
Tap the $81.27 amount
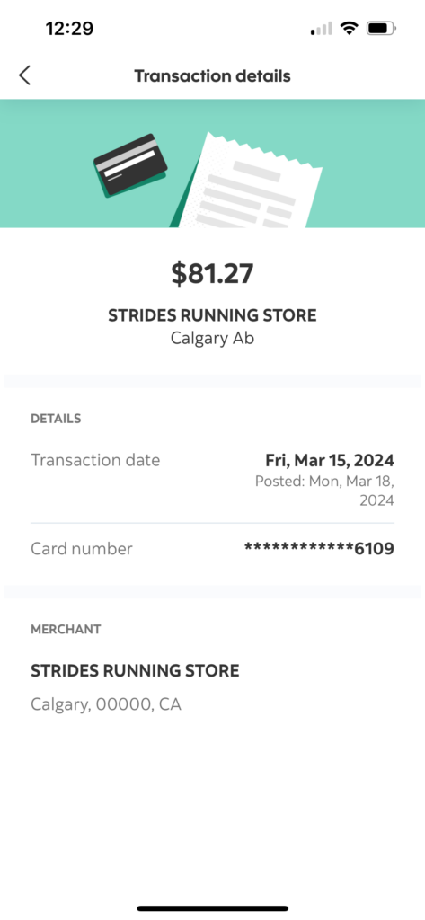[x=212, y=273]
